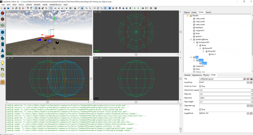Choose the point light tool
The height and width of the screenshot is (135, 253).
(x=3, y=63)
